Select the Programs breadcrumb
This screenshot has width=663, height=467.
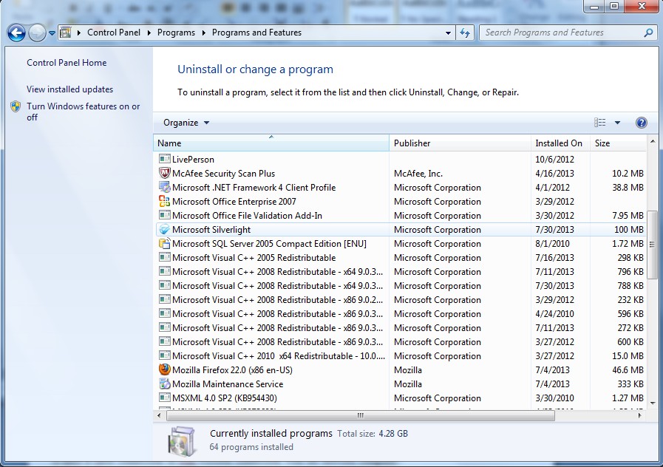pyautogui.click(x=177, y=33)
